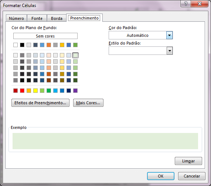Pick the white color swatch in top row
Image resolution: width=211 pixels, height=186 pixels.
(16, 45)
